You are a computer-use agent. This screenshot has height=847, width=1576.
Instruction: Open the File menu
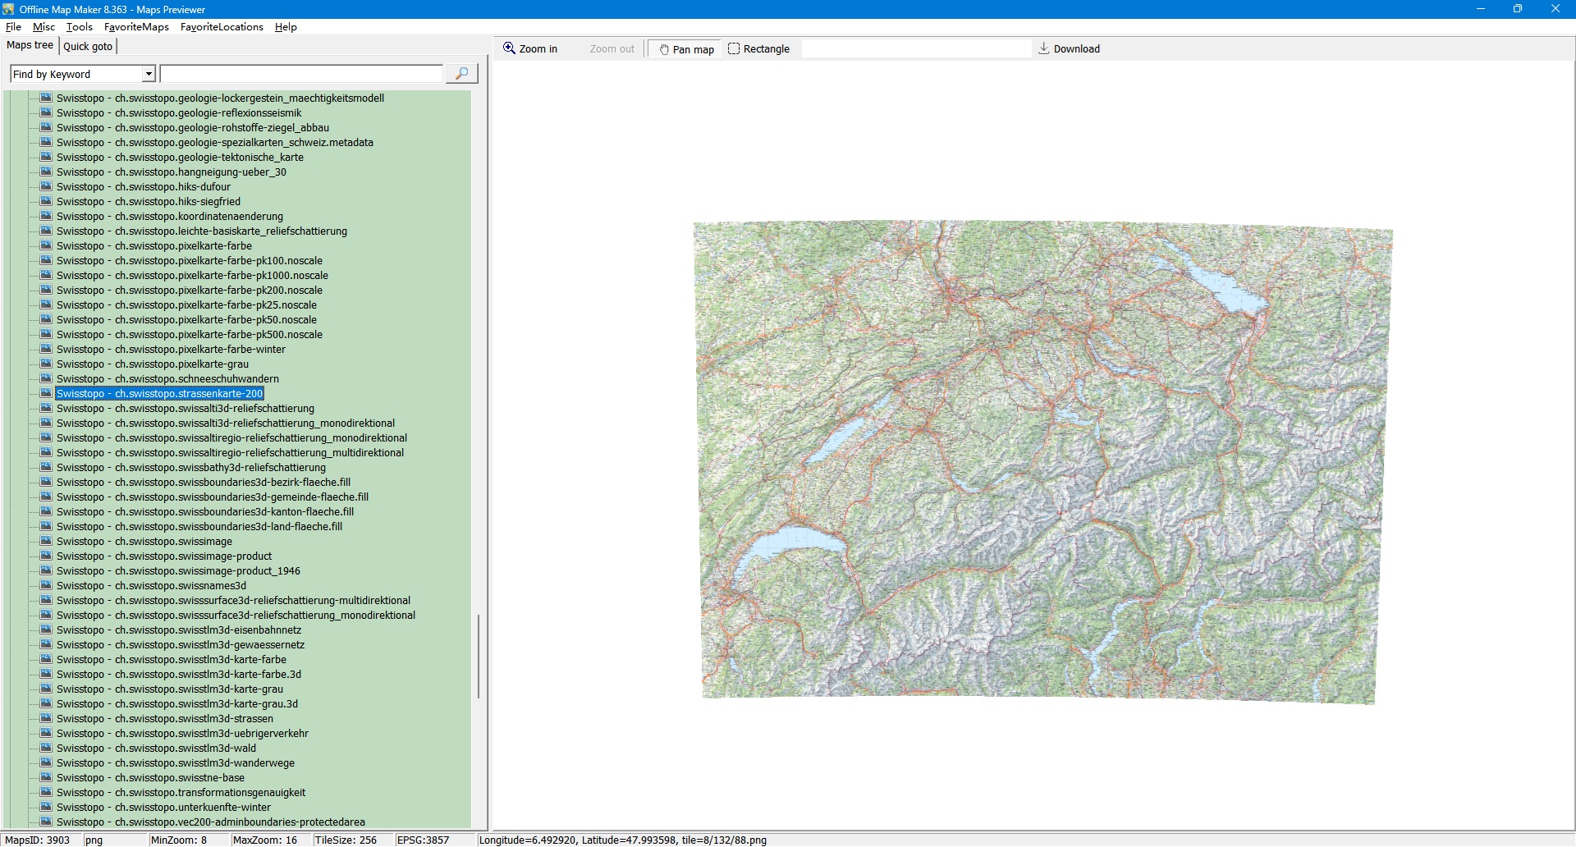click(13, 27)
